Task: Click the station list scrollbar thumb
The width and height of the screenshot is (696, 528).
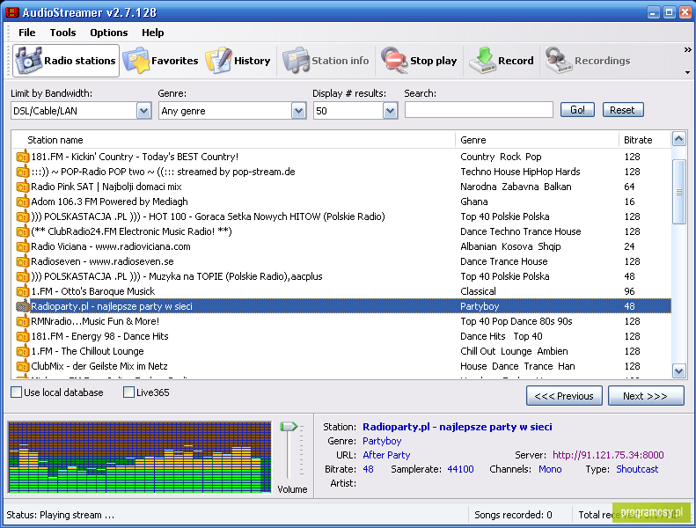Action: [x=678, y=193]
